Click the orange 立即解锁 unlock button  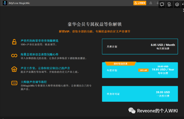(x=140, y=3)
